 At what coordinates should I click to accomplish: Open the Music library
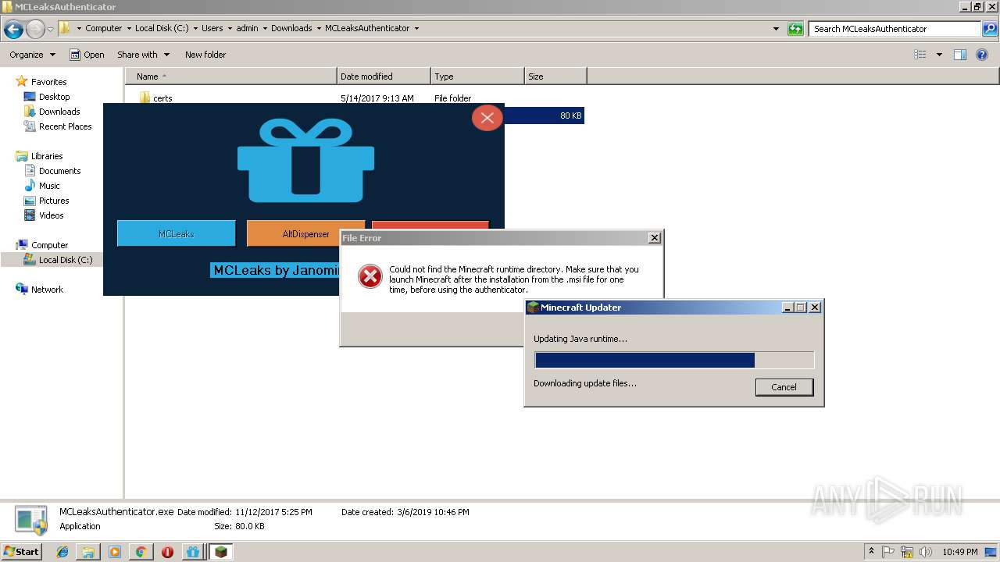[49, 186]
